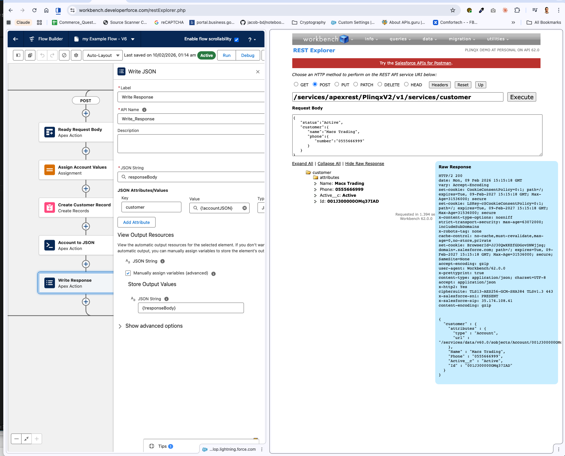Select the Ready Request Body element icon
This screenshot has height=456, width=565.
[50, 132]
